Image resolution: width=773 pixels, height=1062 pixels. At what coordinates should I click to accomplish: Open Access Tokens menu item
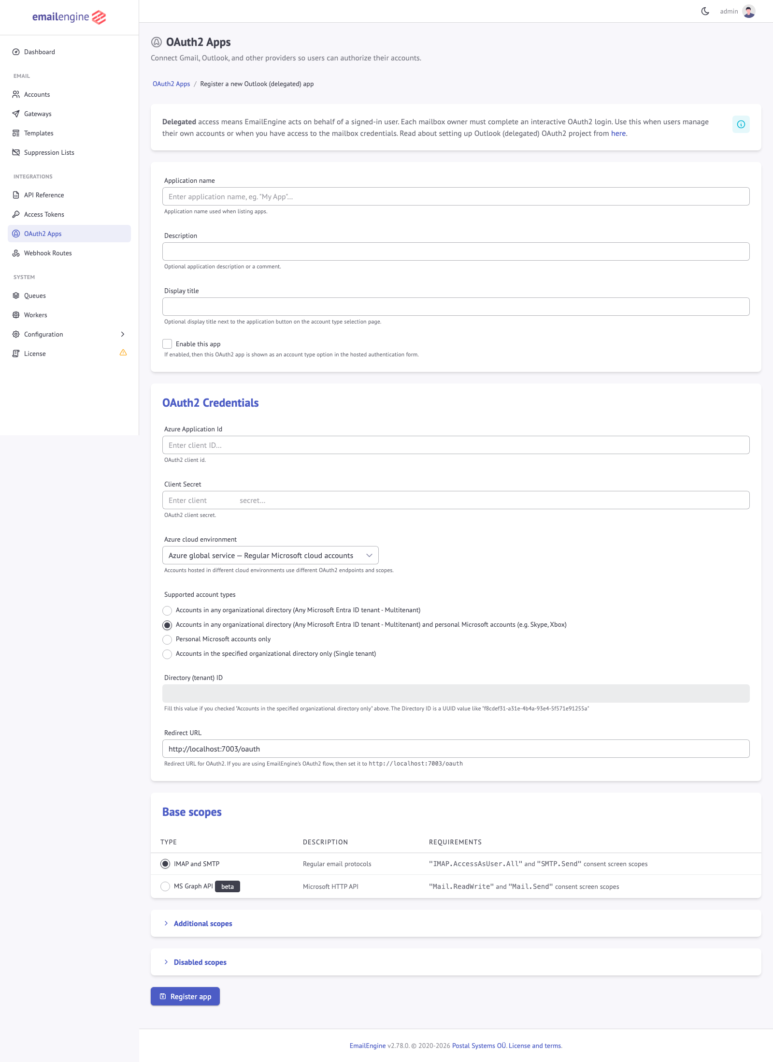pyautogui.click(x=69, y=214)
